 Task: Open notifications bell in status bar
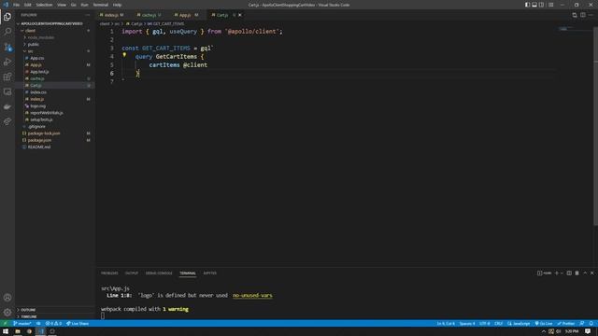(591, 324)
